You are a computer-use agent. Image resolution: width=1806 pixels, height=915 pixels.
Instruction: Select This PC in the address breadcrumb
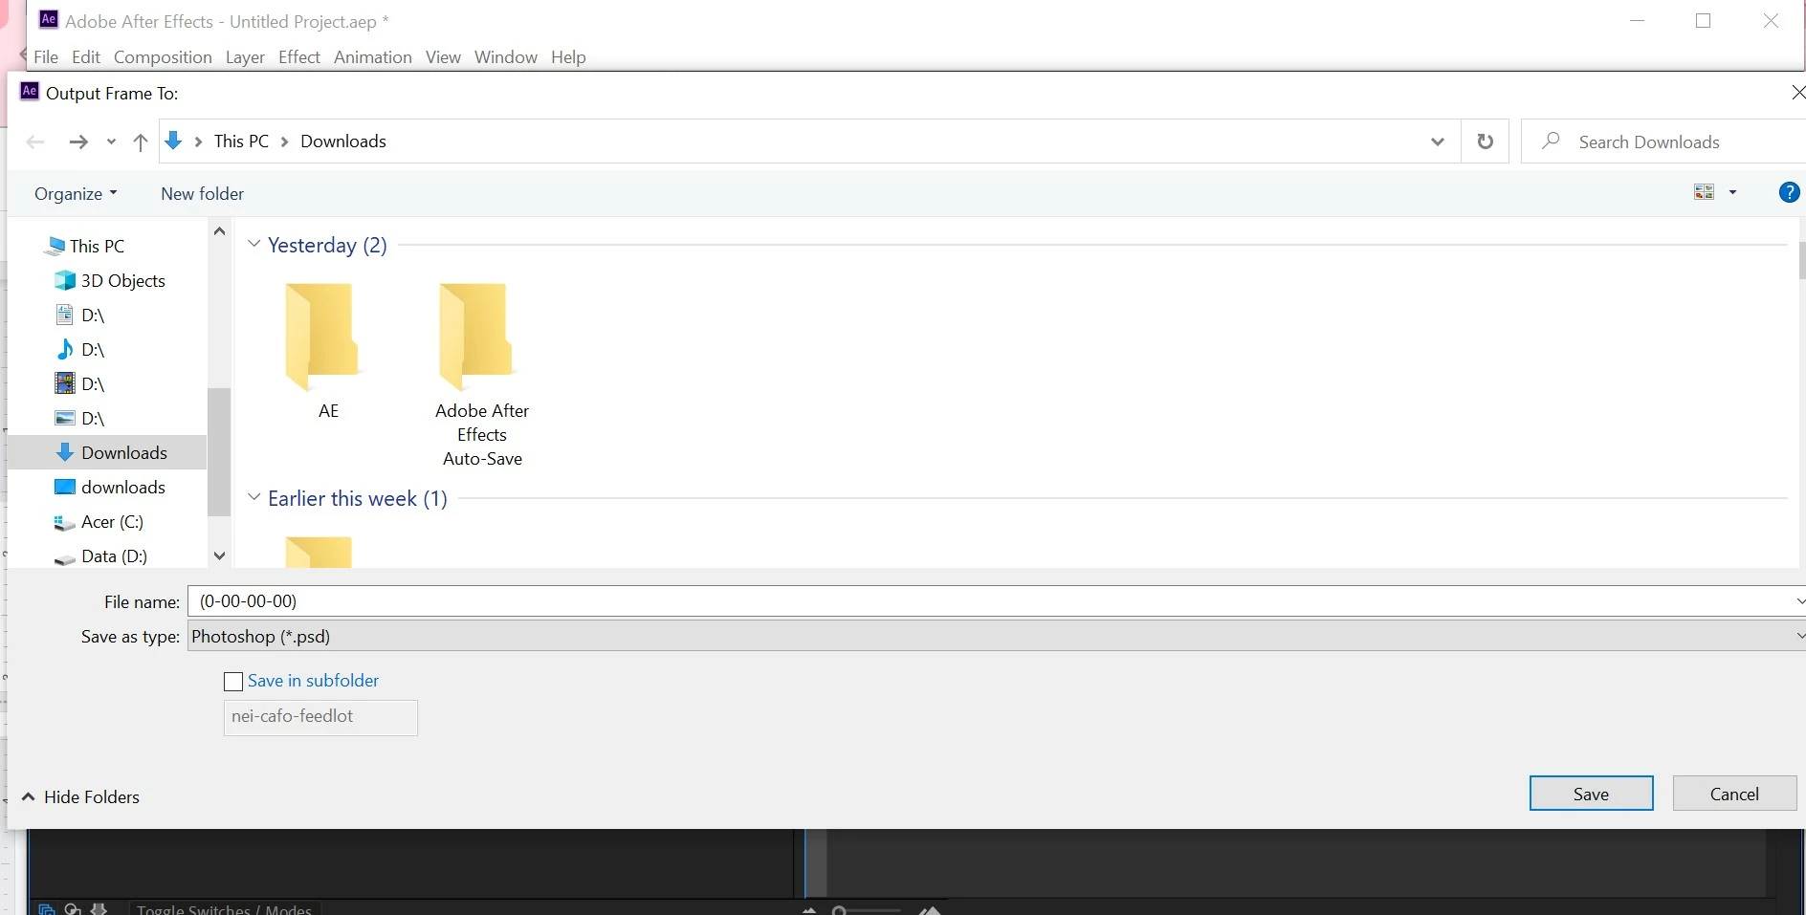(241, 141)
